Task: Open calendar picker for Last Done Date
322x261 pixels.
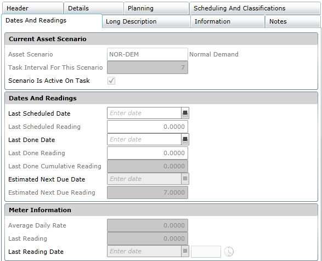Action: click(x=185, y=139)
